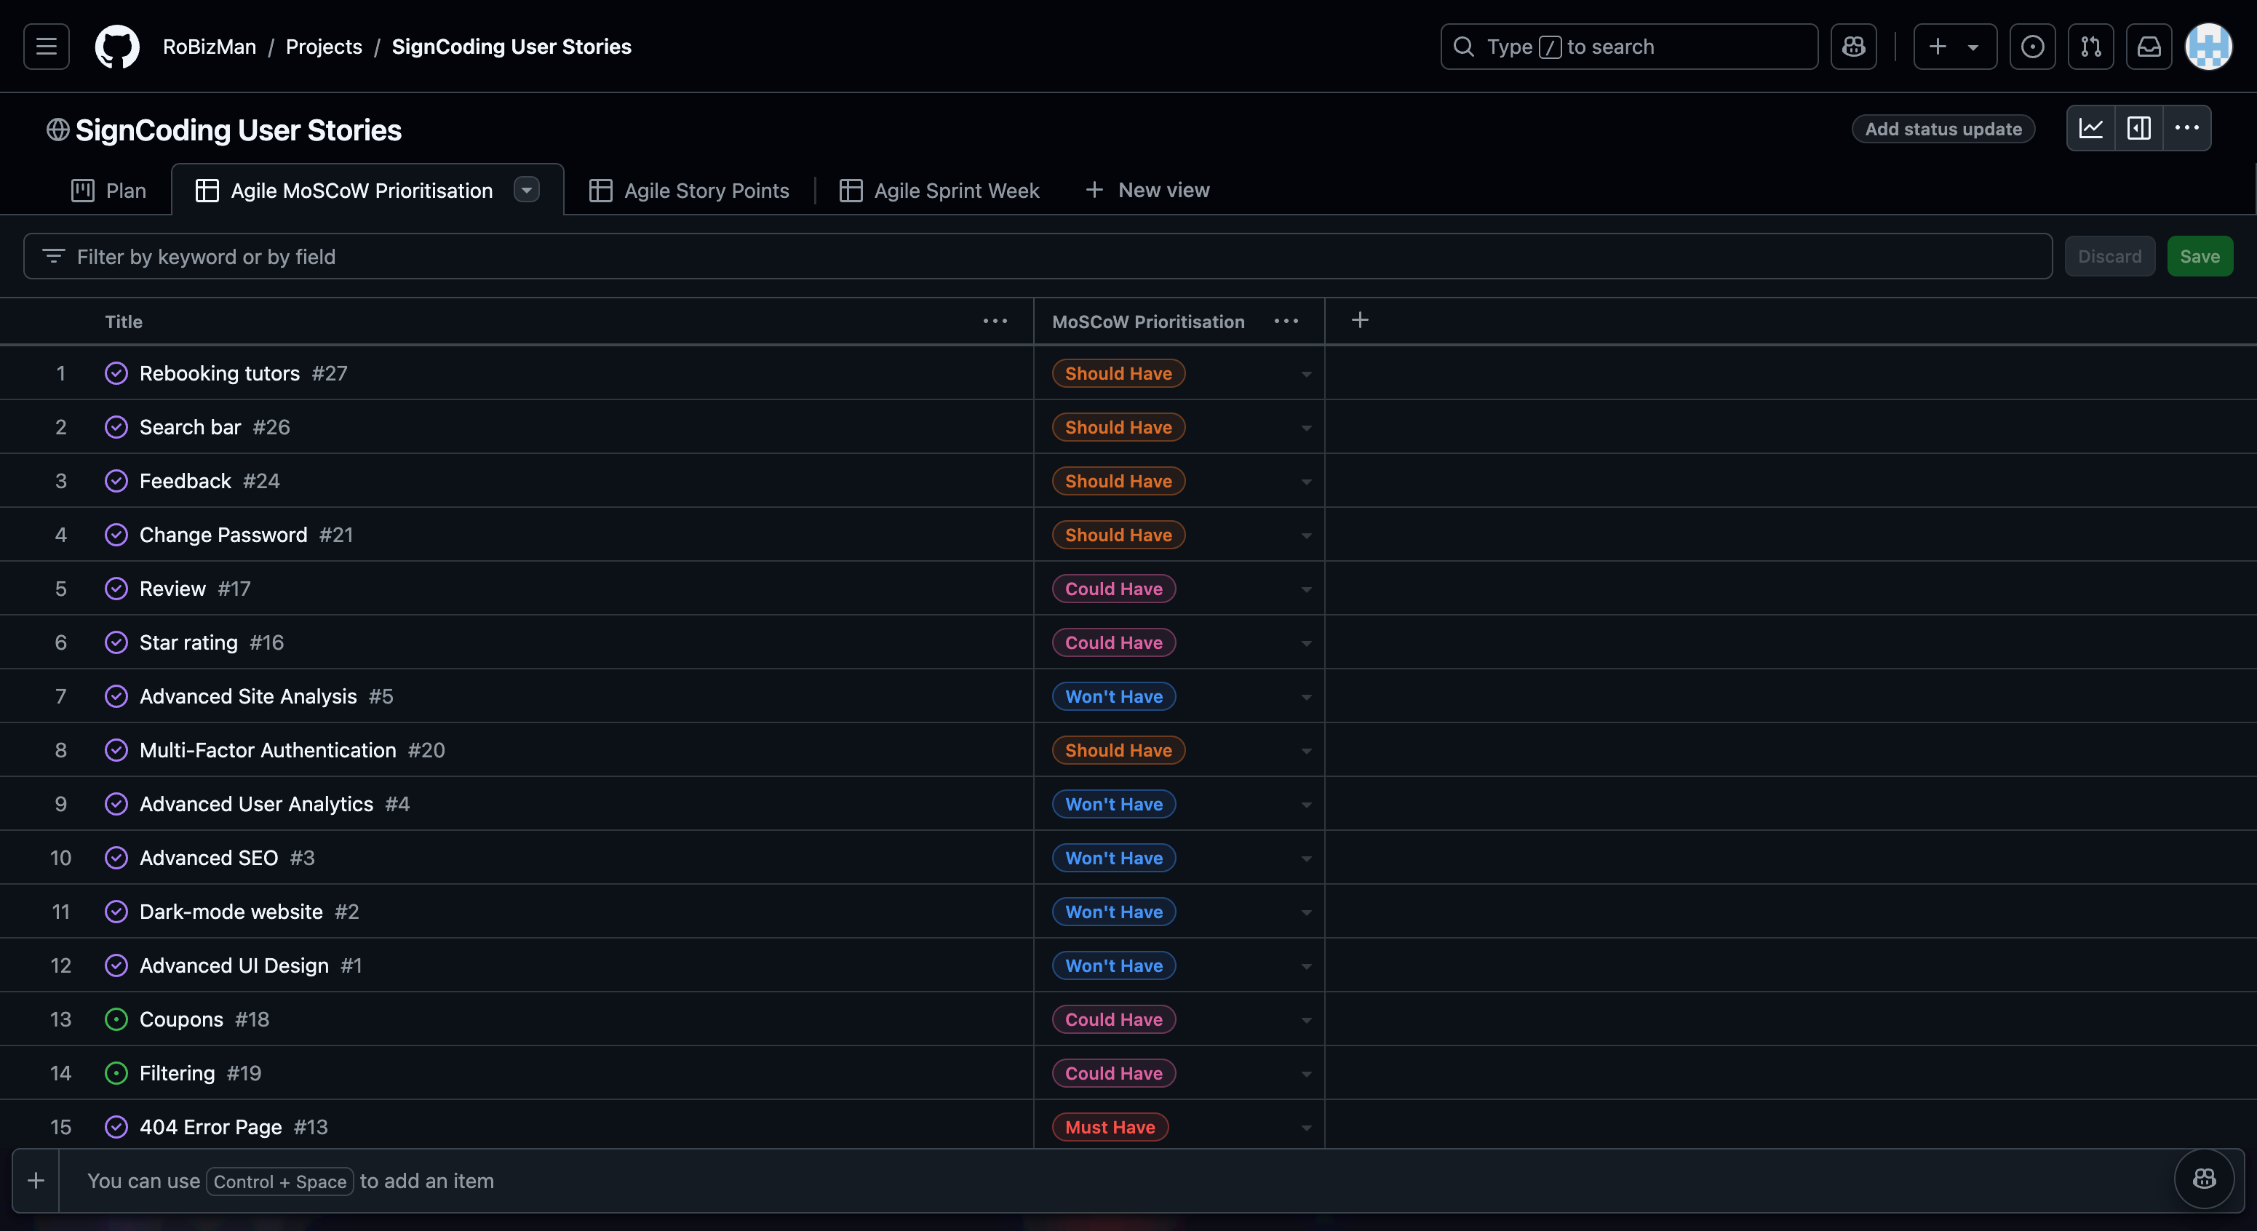Click Could Have label in Star rating row
This screenshot has width=2257, height=1231.
coord(1114,642)
